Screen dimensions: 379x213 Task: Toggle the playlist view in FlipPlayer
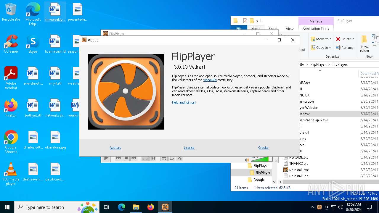click(x=164, y=158)
